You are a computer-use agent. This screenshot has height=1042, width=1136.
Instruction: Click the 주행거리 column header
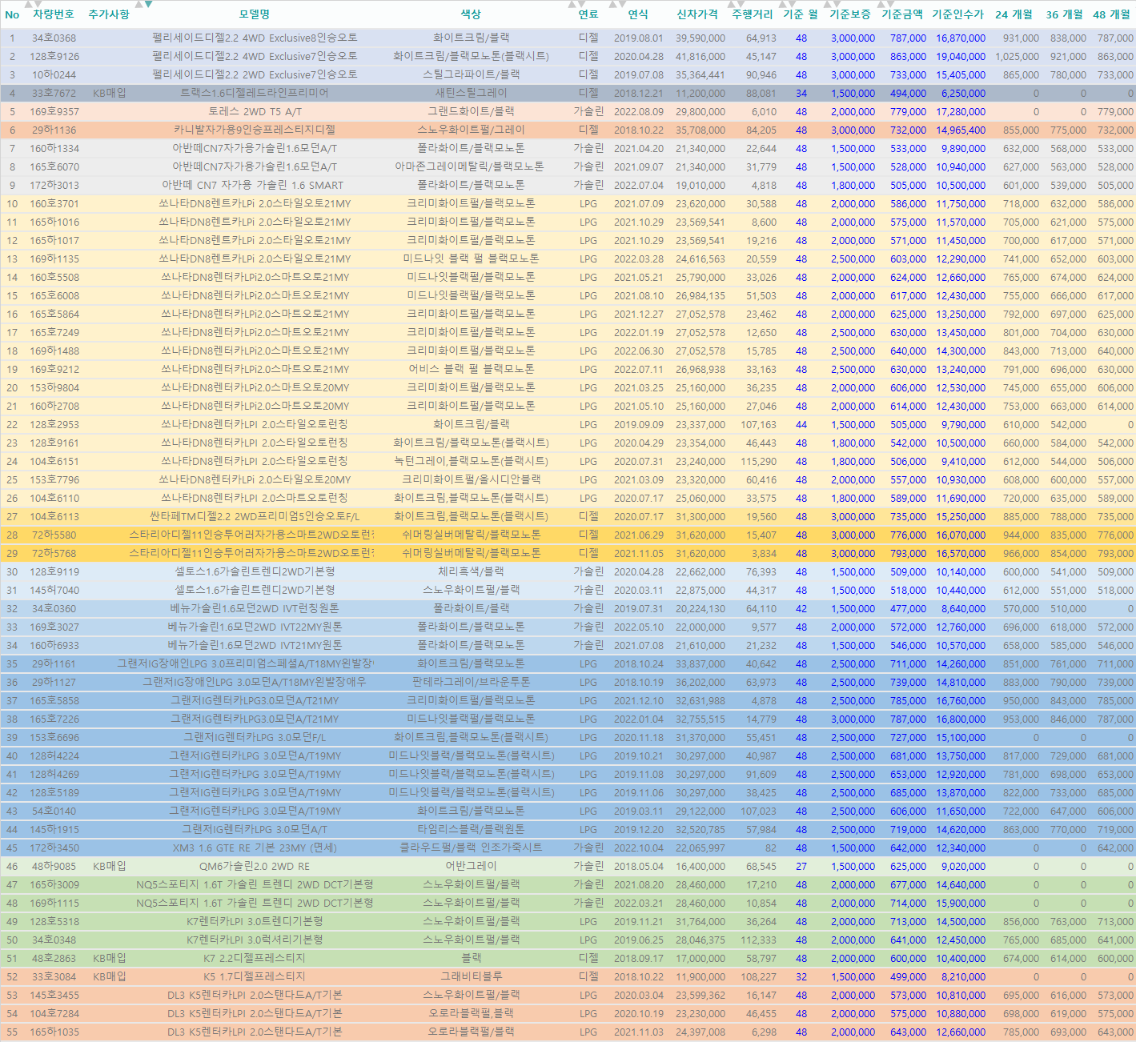[x=753, y=14]
